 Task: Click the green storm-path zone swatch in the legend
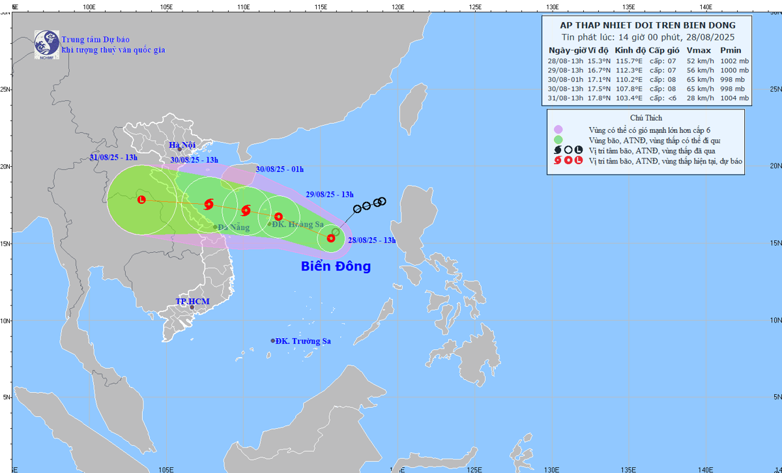pyautogui.click(x=558, y=140)
